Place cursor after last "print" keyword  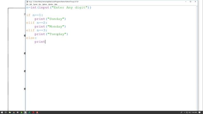point(45,42)
